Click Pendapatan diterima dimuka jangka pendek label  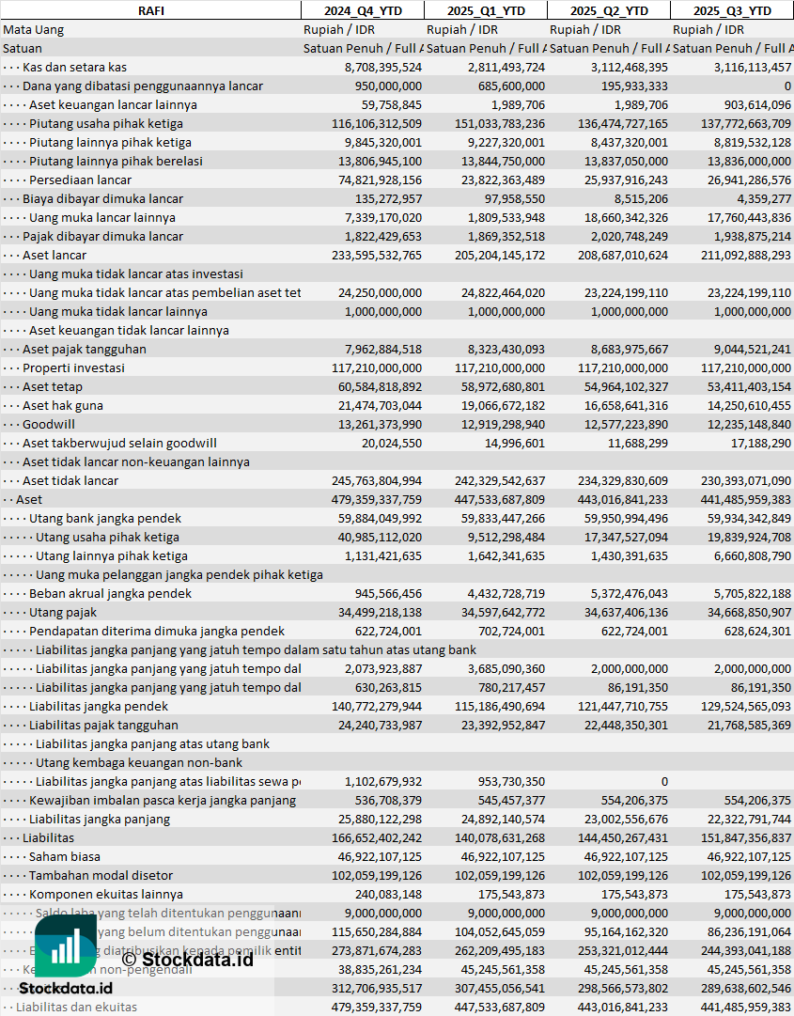[157, 631]
